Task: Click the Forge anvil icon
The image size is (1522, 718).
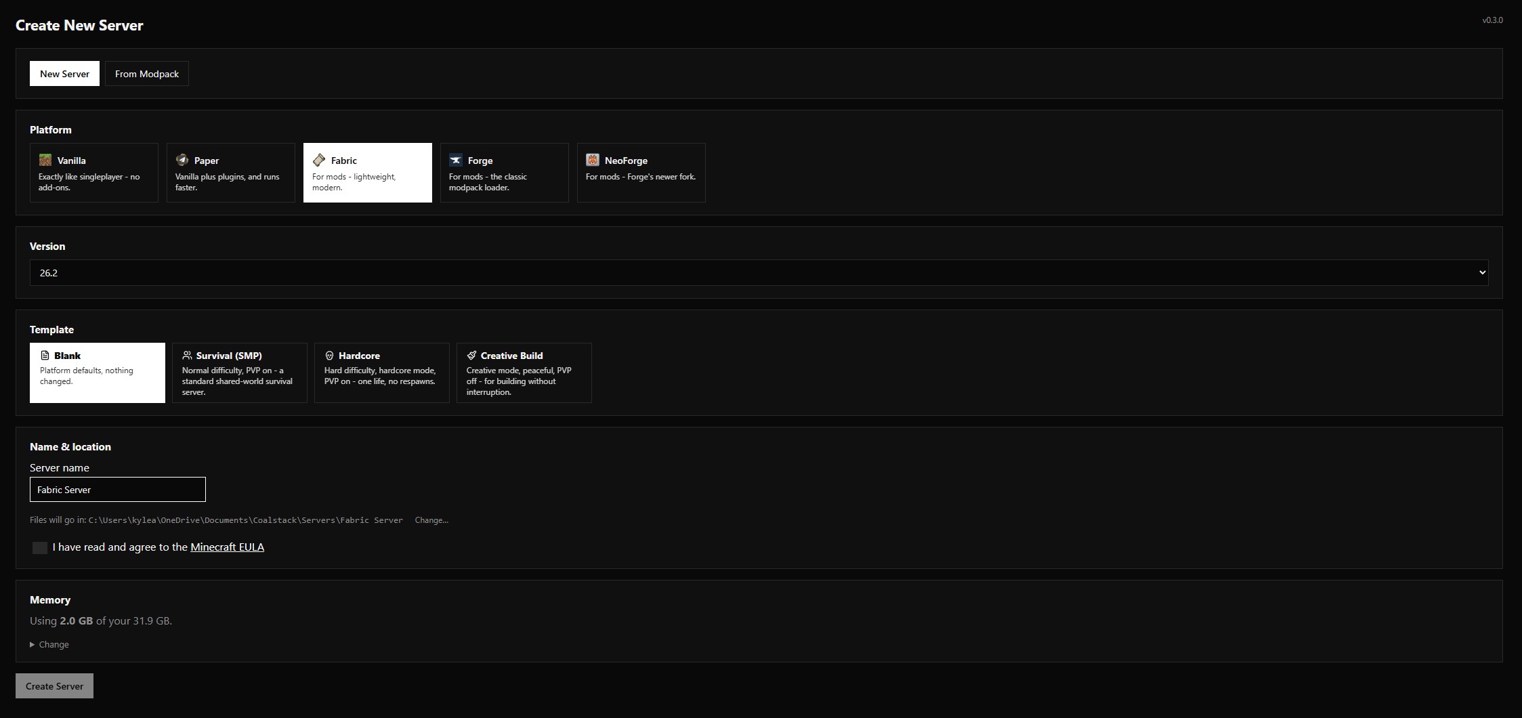Action: click(x=456, y=160)
